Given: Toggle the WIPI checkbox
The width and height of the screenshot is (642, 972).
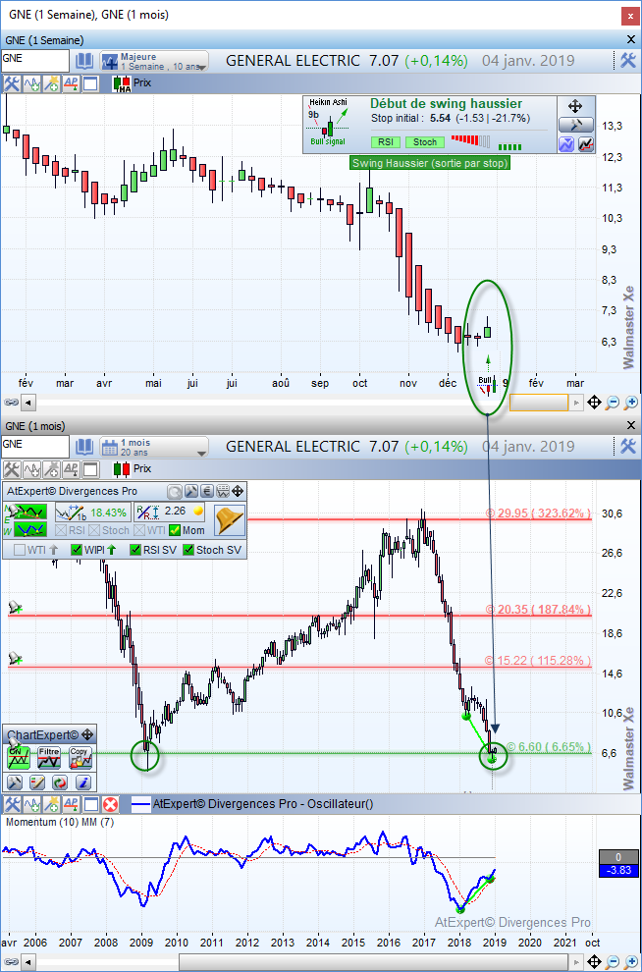Looking at the screenshot, I should pyautogui.click(x=77, y=550).
